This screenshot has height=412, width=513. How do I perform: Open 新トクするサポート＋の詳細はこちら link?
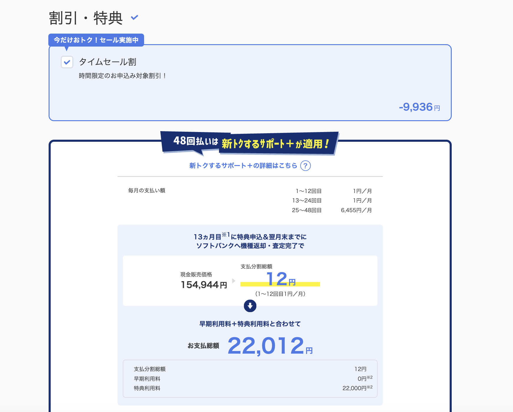pos(243,166)
